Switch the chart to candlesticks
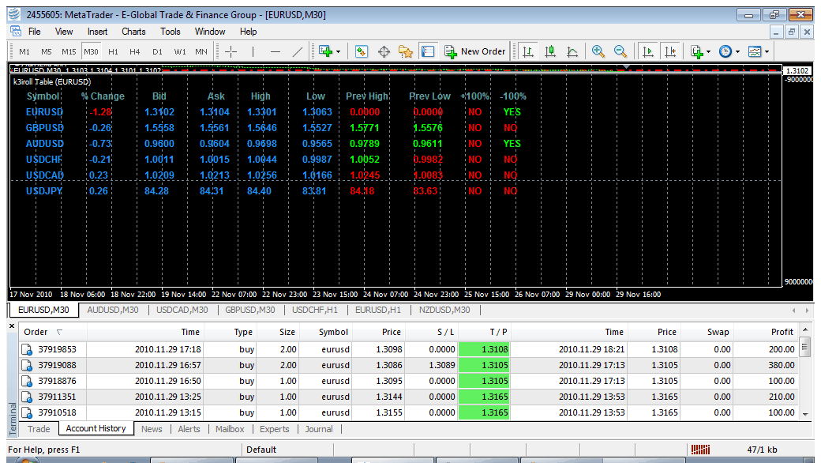The height and width of the screenshot is (463, 821). (x=549, y=51)
